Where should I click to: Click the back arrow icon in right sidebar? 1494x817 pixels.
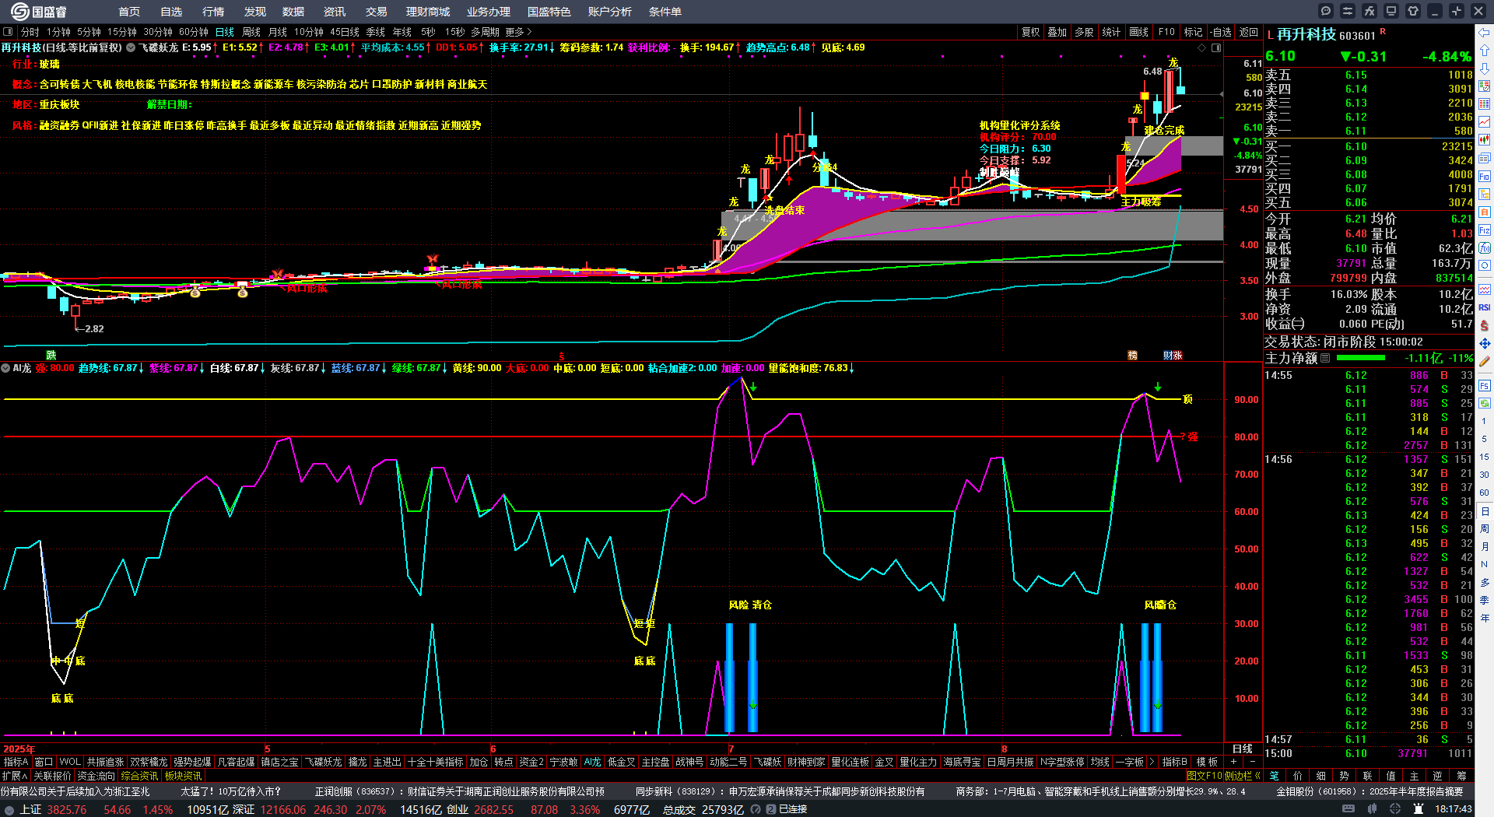click(1485, 33)
